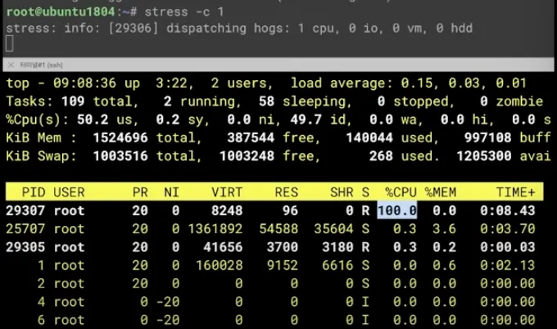Click the SHR column header

tap(342, 192)
